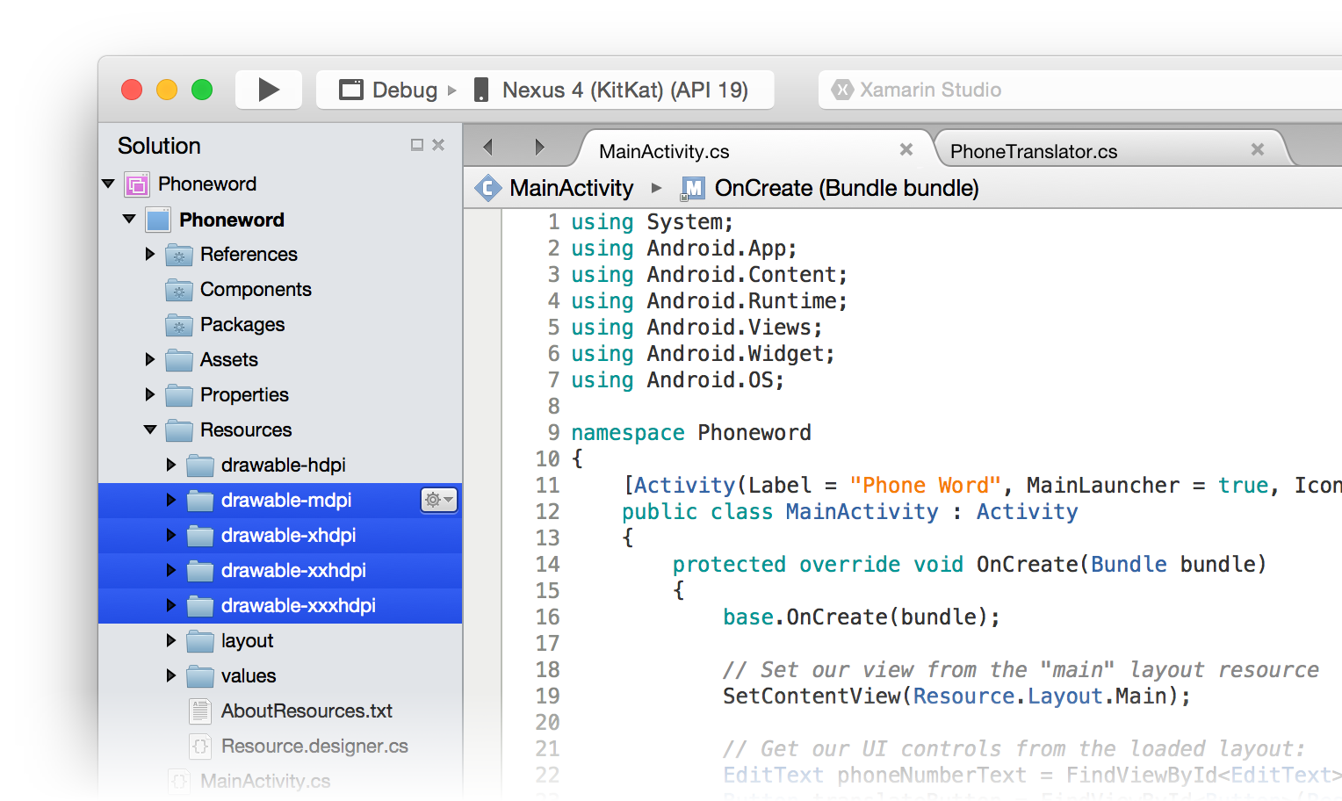Viewport: 1342px width, 801px height.
Task: Navigate forward with the right arrow
Action: 539,148
